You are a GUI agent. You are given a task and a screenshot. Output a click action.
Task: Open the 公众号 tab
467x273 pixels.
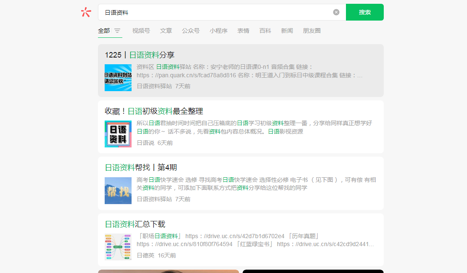pyautogui.click(x=191, y=31)
